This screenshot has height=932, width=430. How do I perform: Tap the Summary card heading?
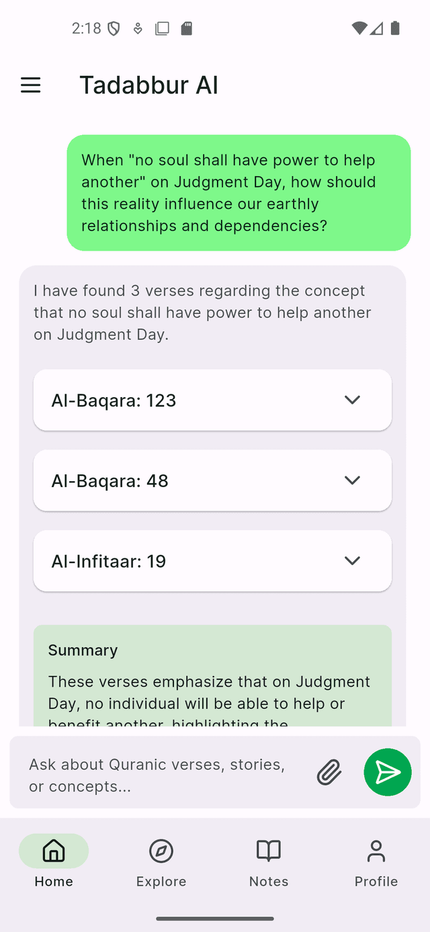[83, 650]
